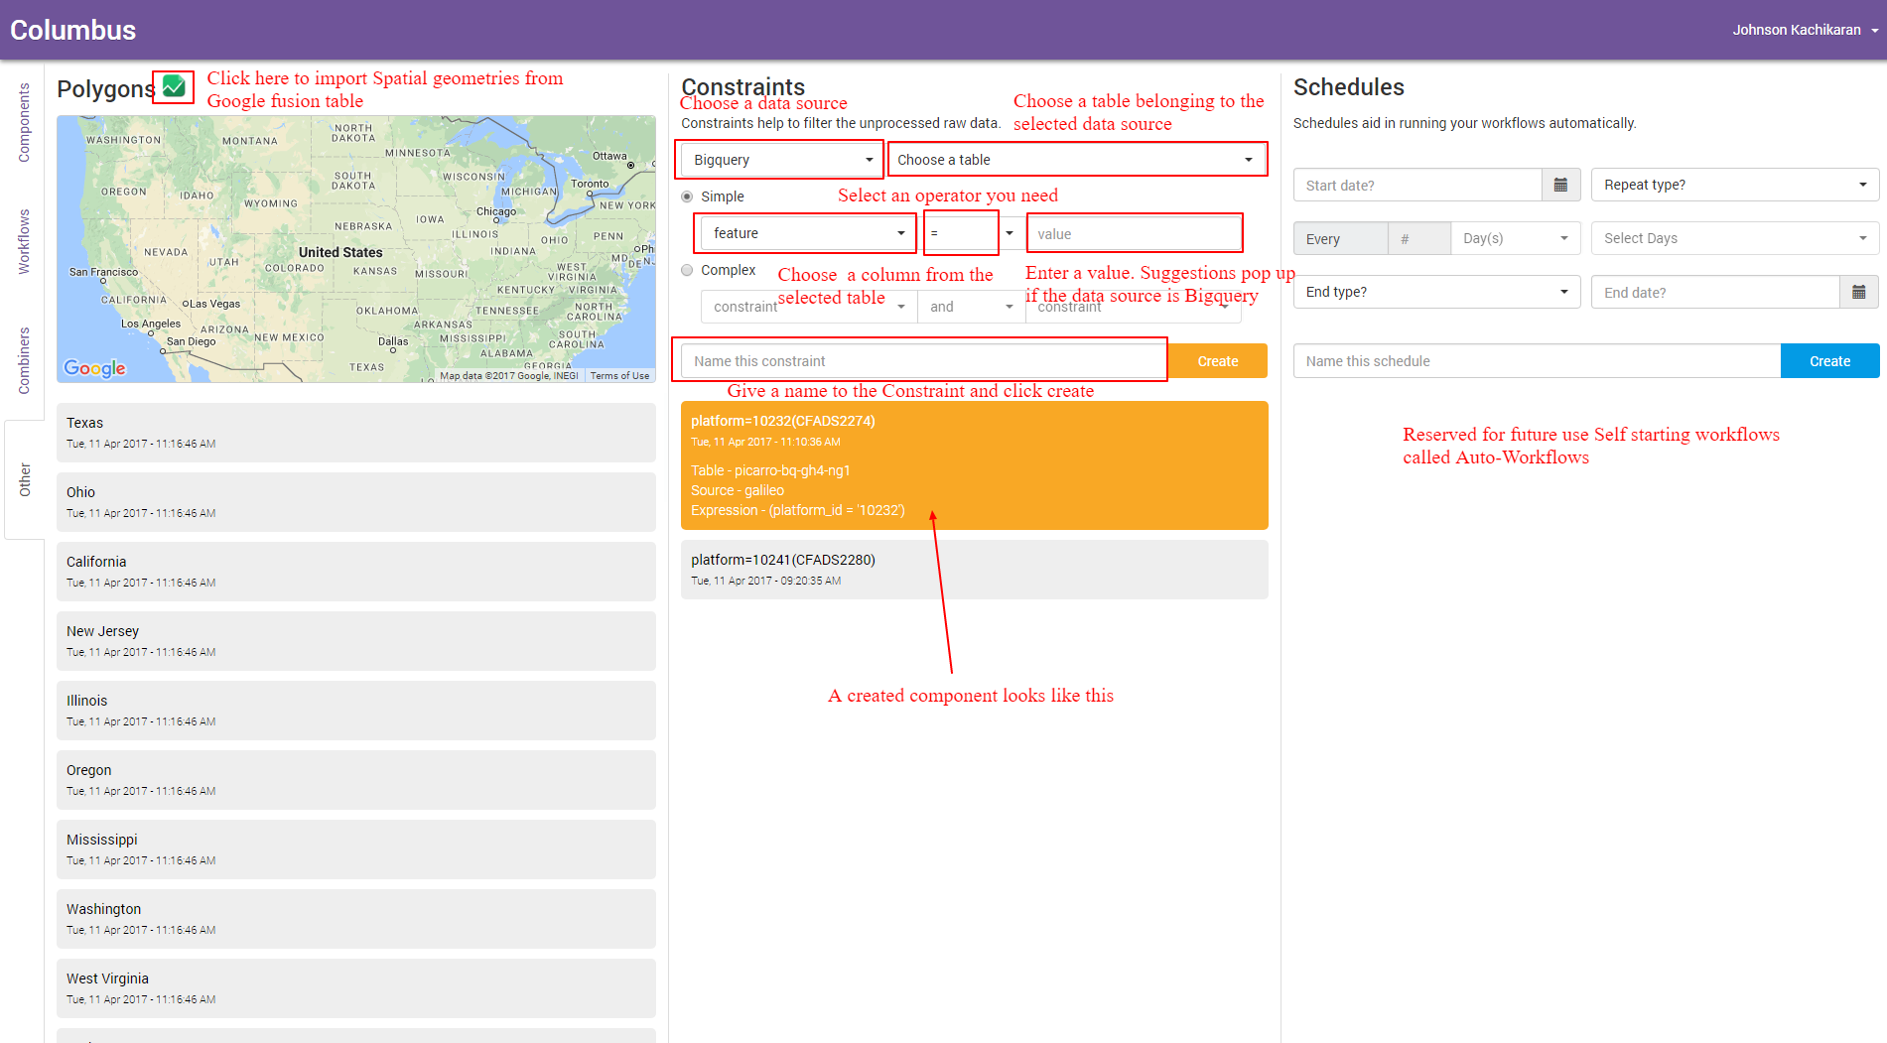Click the Columbus app title
Viewport: 1887px width, 1043px height.
pos(73,30)
